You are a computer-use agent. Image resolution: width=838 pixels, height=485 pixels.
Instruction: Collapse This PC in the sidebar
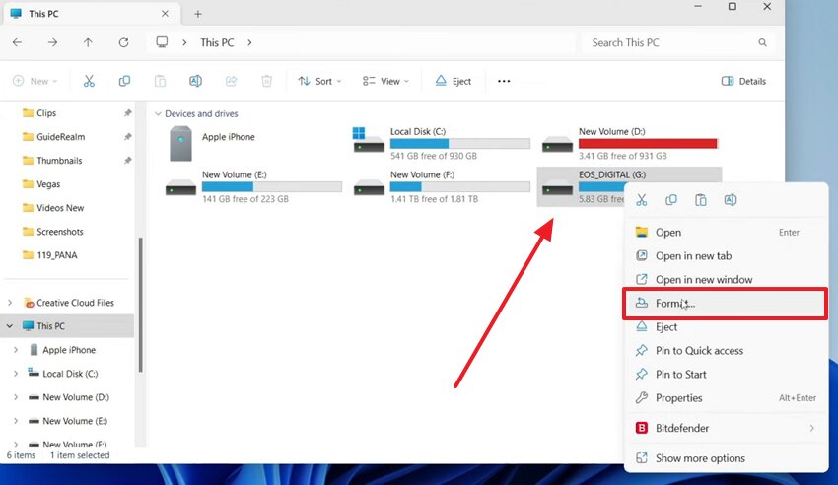click(x=10, y=326)
